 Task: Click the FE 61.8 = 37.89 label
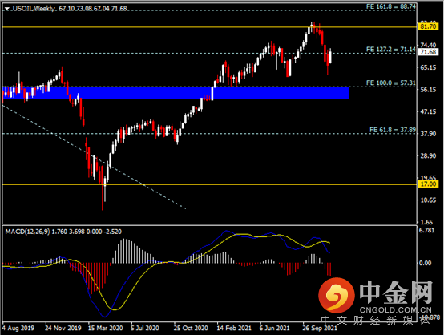tap(393, 130)
